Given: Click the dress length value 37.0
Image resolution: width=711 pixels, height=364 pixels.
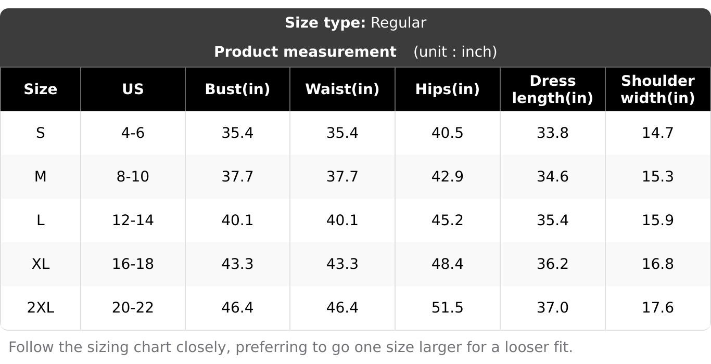Looking at the screenshot, I should [552, 308].
